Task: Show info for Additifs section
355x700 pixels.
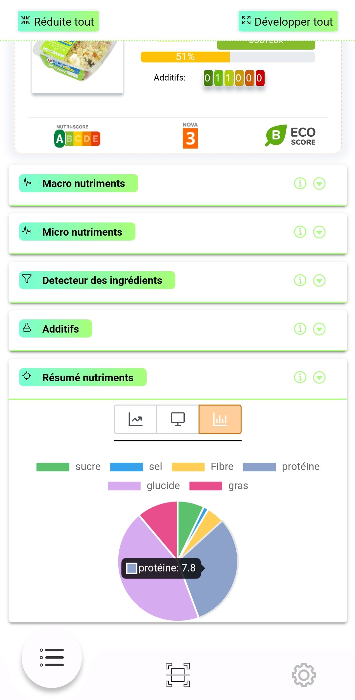Action: point(300,329)
